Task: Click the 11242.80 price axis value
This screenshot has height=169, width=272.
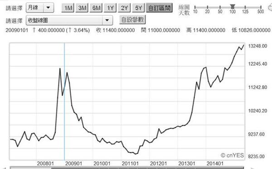Action: (257, 87)
